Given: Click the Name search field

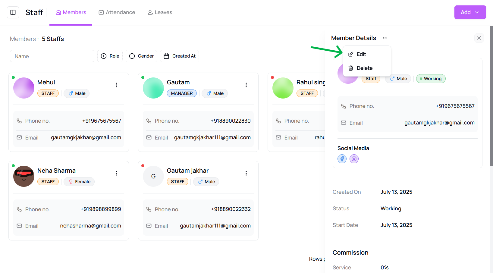Looking at the screenshot, I should (52, 56).
